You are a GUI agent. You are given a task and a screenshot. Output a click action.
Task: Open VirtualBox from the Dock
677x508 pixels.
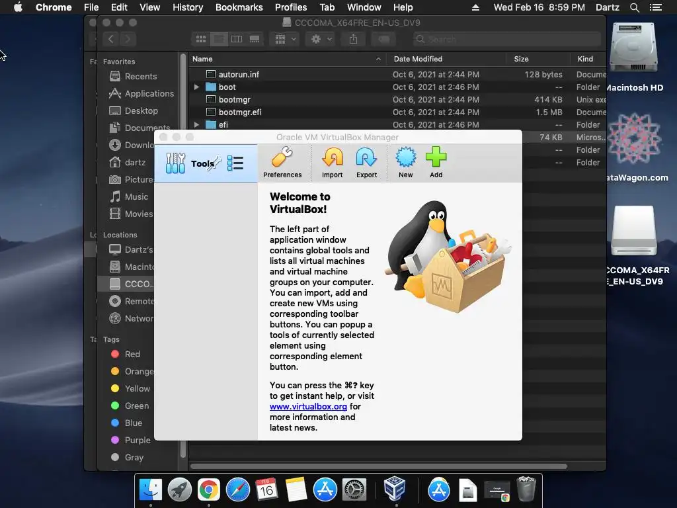pyautogui.click(x=395, y=489)
